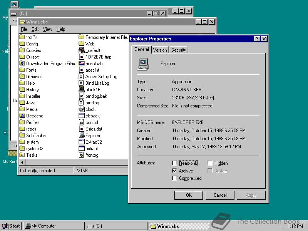Screen dimensions: 308x231
Task: Select the black16 bitmap icon
Action: [81, 90]
